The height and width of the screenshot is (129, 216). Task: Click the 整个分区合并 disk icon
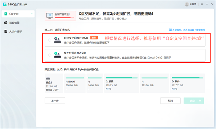tap(58, 55)
